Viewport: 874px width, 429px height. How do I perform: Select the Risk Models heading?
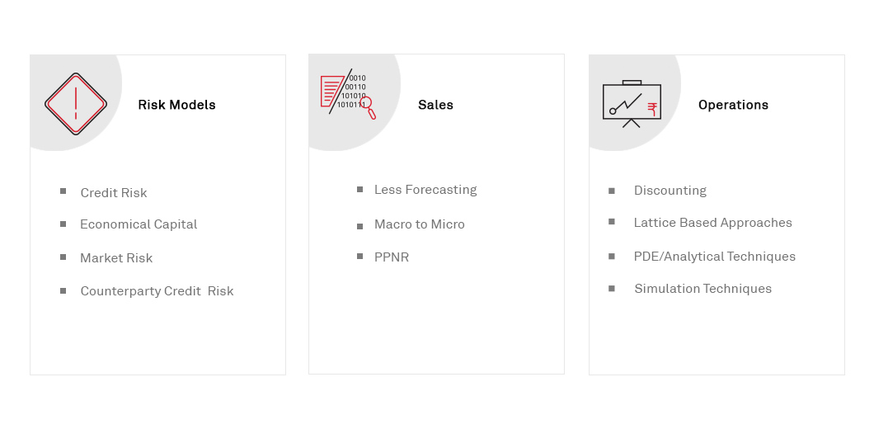coord(176,105)
